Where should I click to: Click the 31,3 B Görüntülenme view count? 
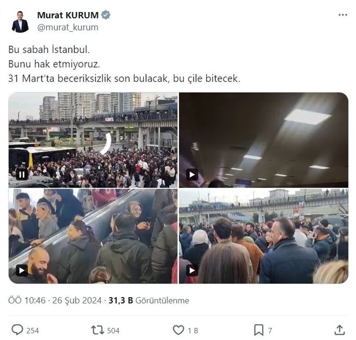tap(149, 301)
